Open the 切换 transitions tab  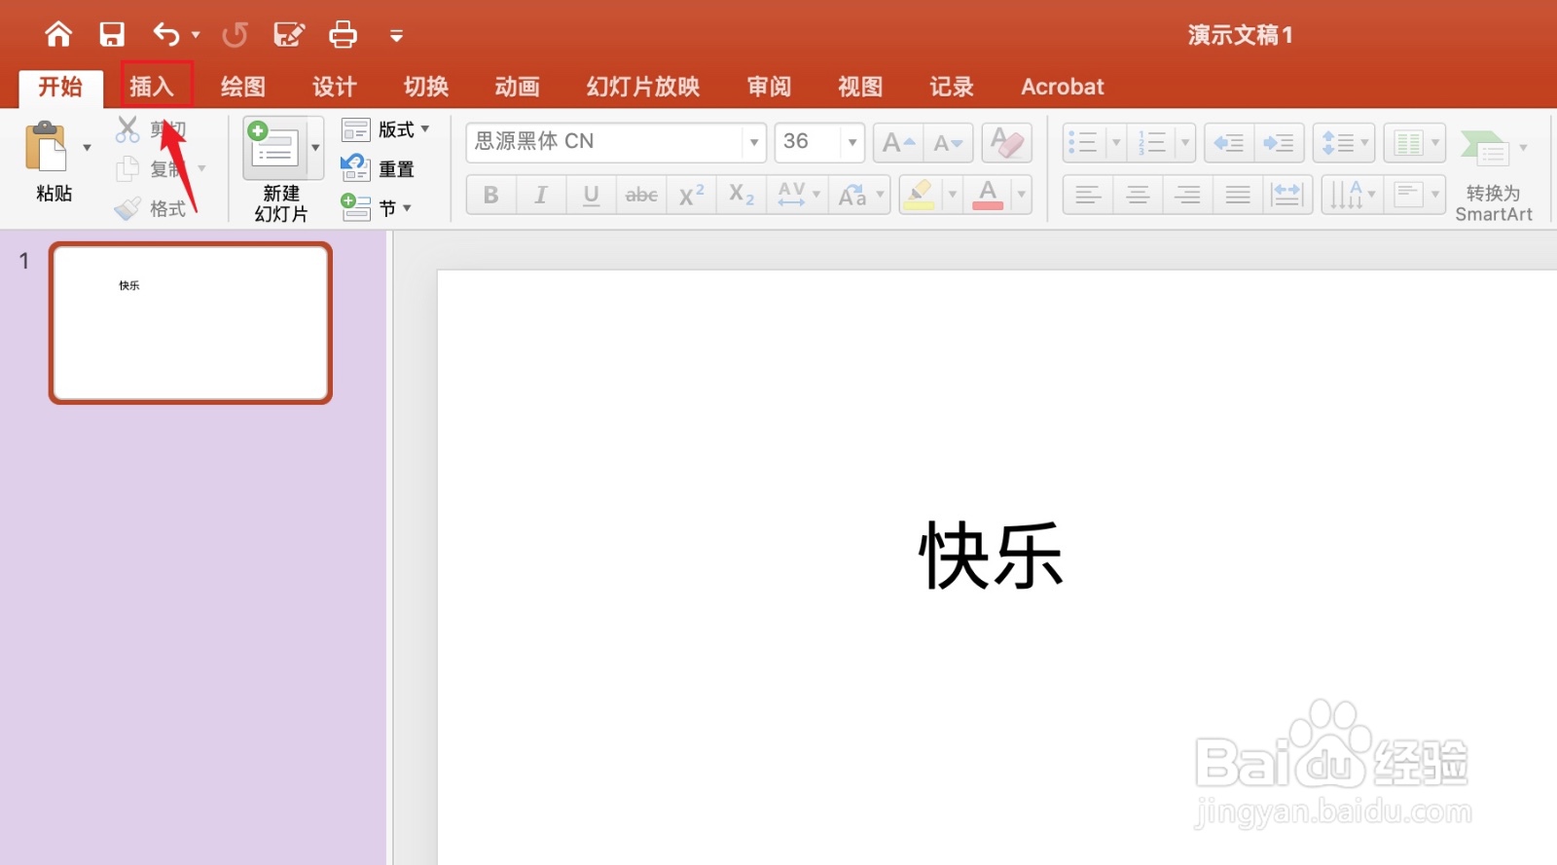tap(426, 87)
